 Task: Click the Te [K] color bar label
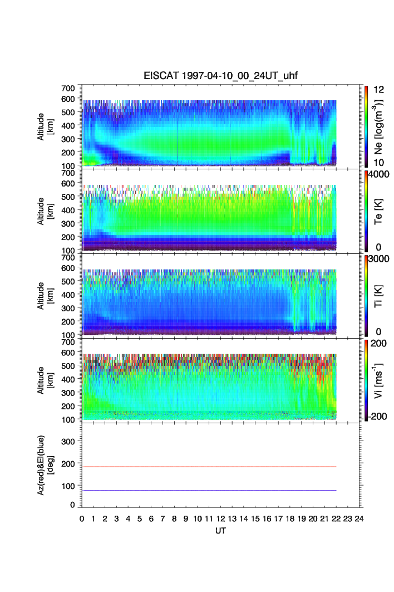pos(378,212)
